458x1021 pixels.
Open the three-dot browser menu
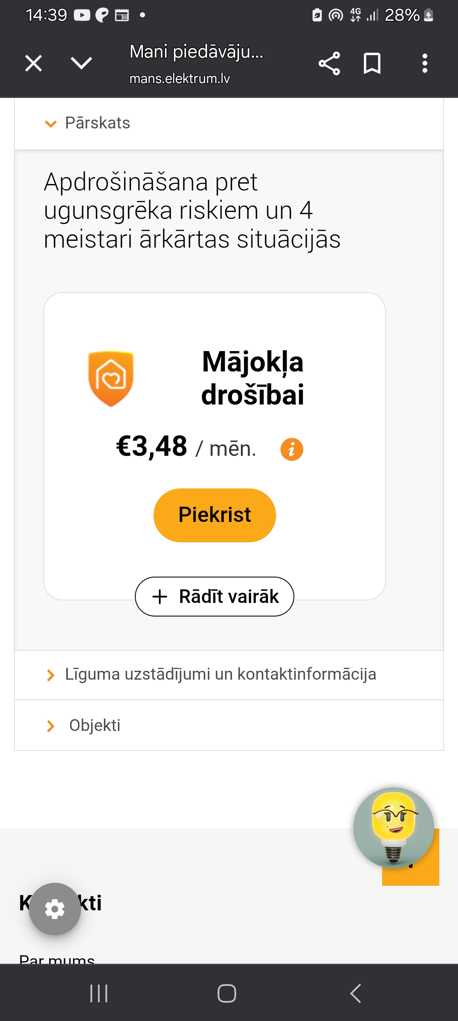424,64
